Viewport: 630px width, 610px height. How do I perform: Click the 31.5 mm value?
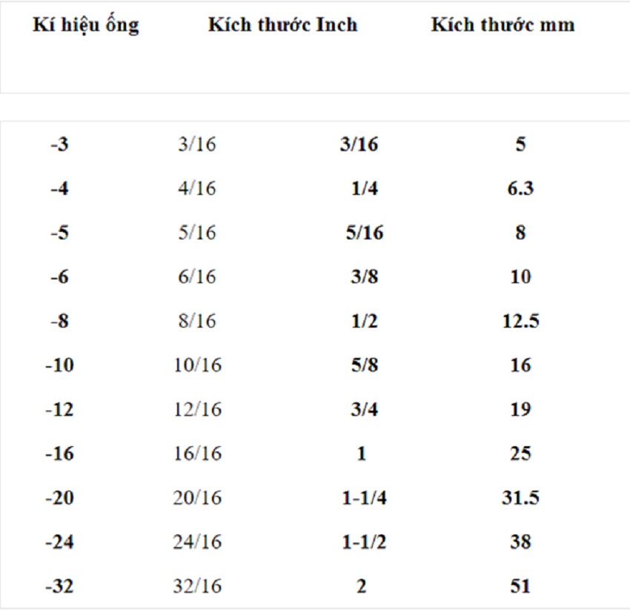pyautogui.click(x=520, y=497)
